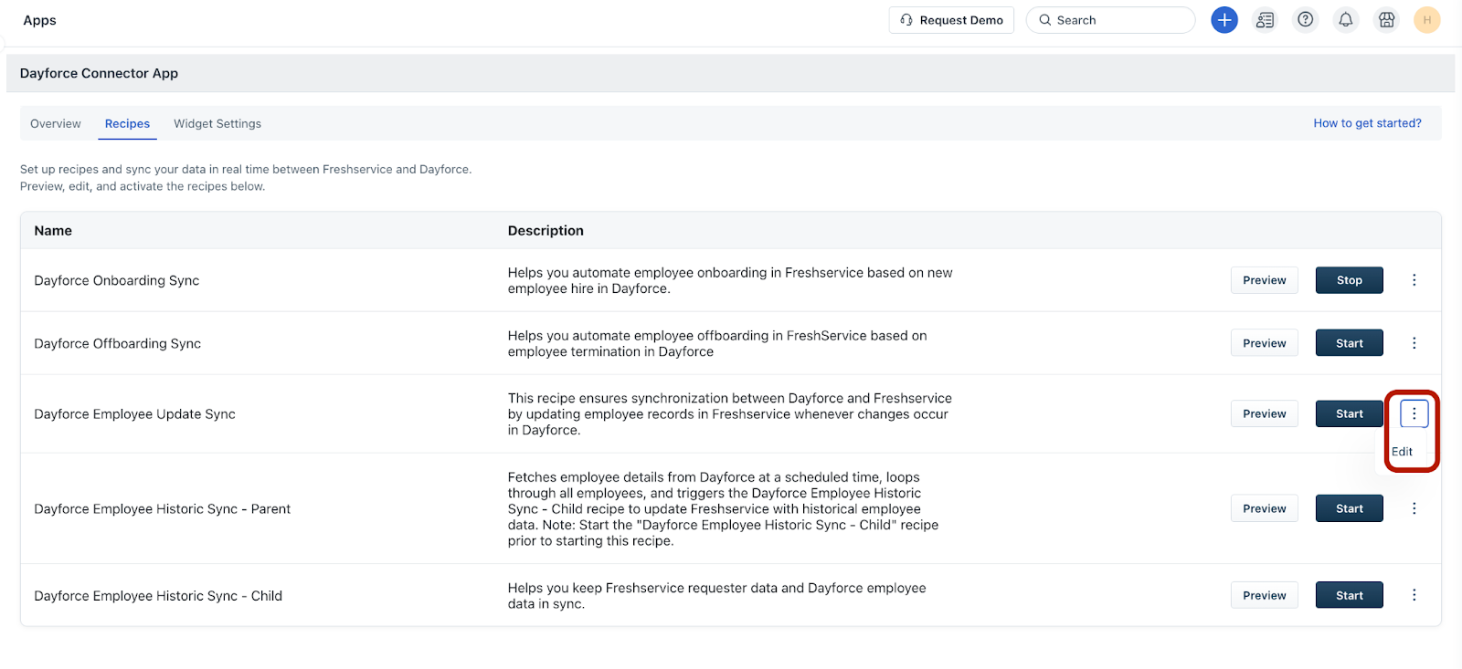Preview the Dayforce Offboarding Sync recipe
The height and width of the screenshot is (669, 1462).
click(1264, 343)
